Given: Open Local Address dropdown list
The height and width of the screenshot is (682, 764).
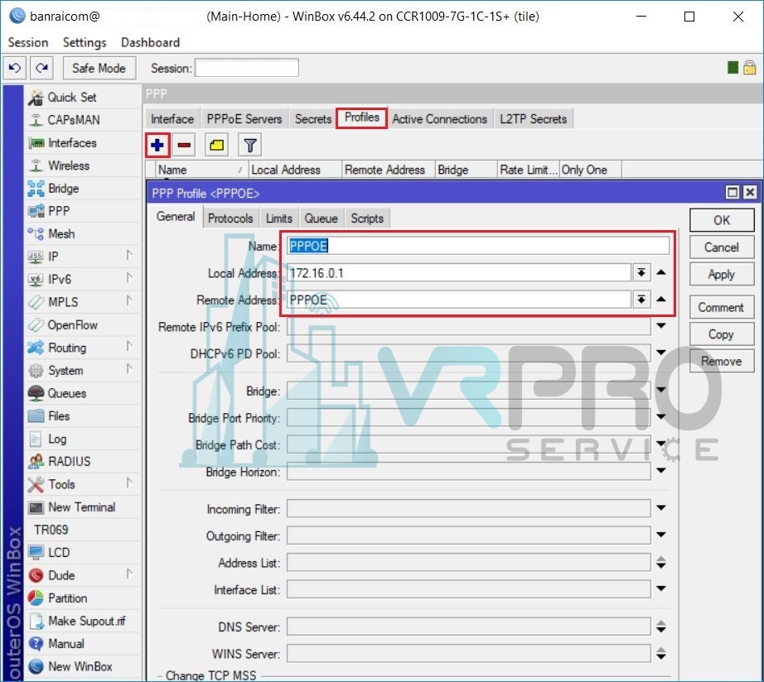Looking at the screenshot, I should [641, 272].
